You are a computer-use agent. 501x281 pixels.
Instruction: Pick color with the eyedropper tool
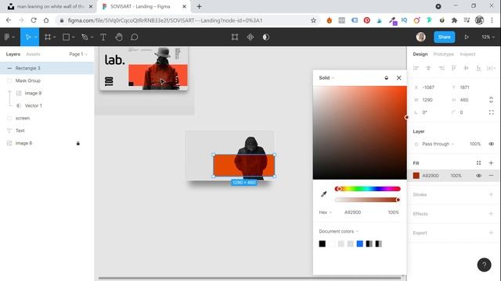coord(323,194)
